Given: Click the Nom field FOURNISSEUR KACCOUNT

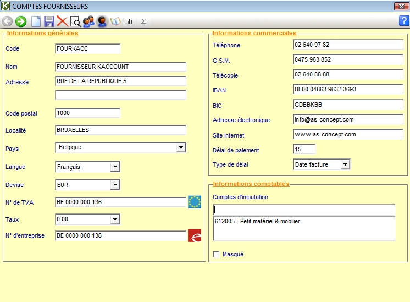Looking at the screenshot, I should 120,67.
